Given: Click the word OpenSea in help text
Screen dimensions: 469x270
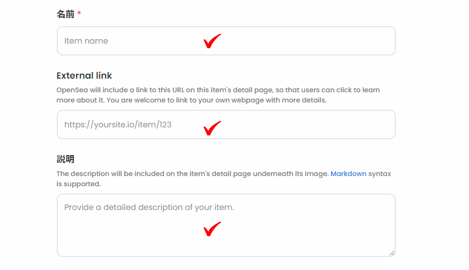Looking at the screenshot, I should pos(72,90).
